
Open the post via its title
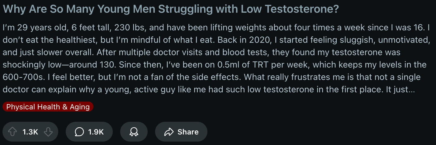click(x=170, y=10)
